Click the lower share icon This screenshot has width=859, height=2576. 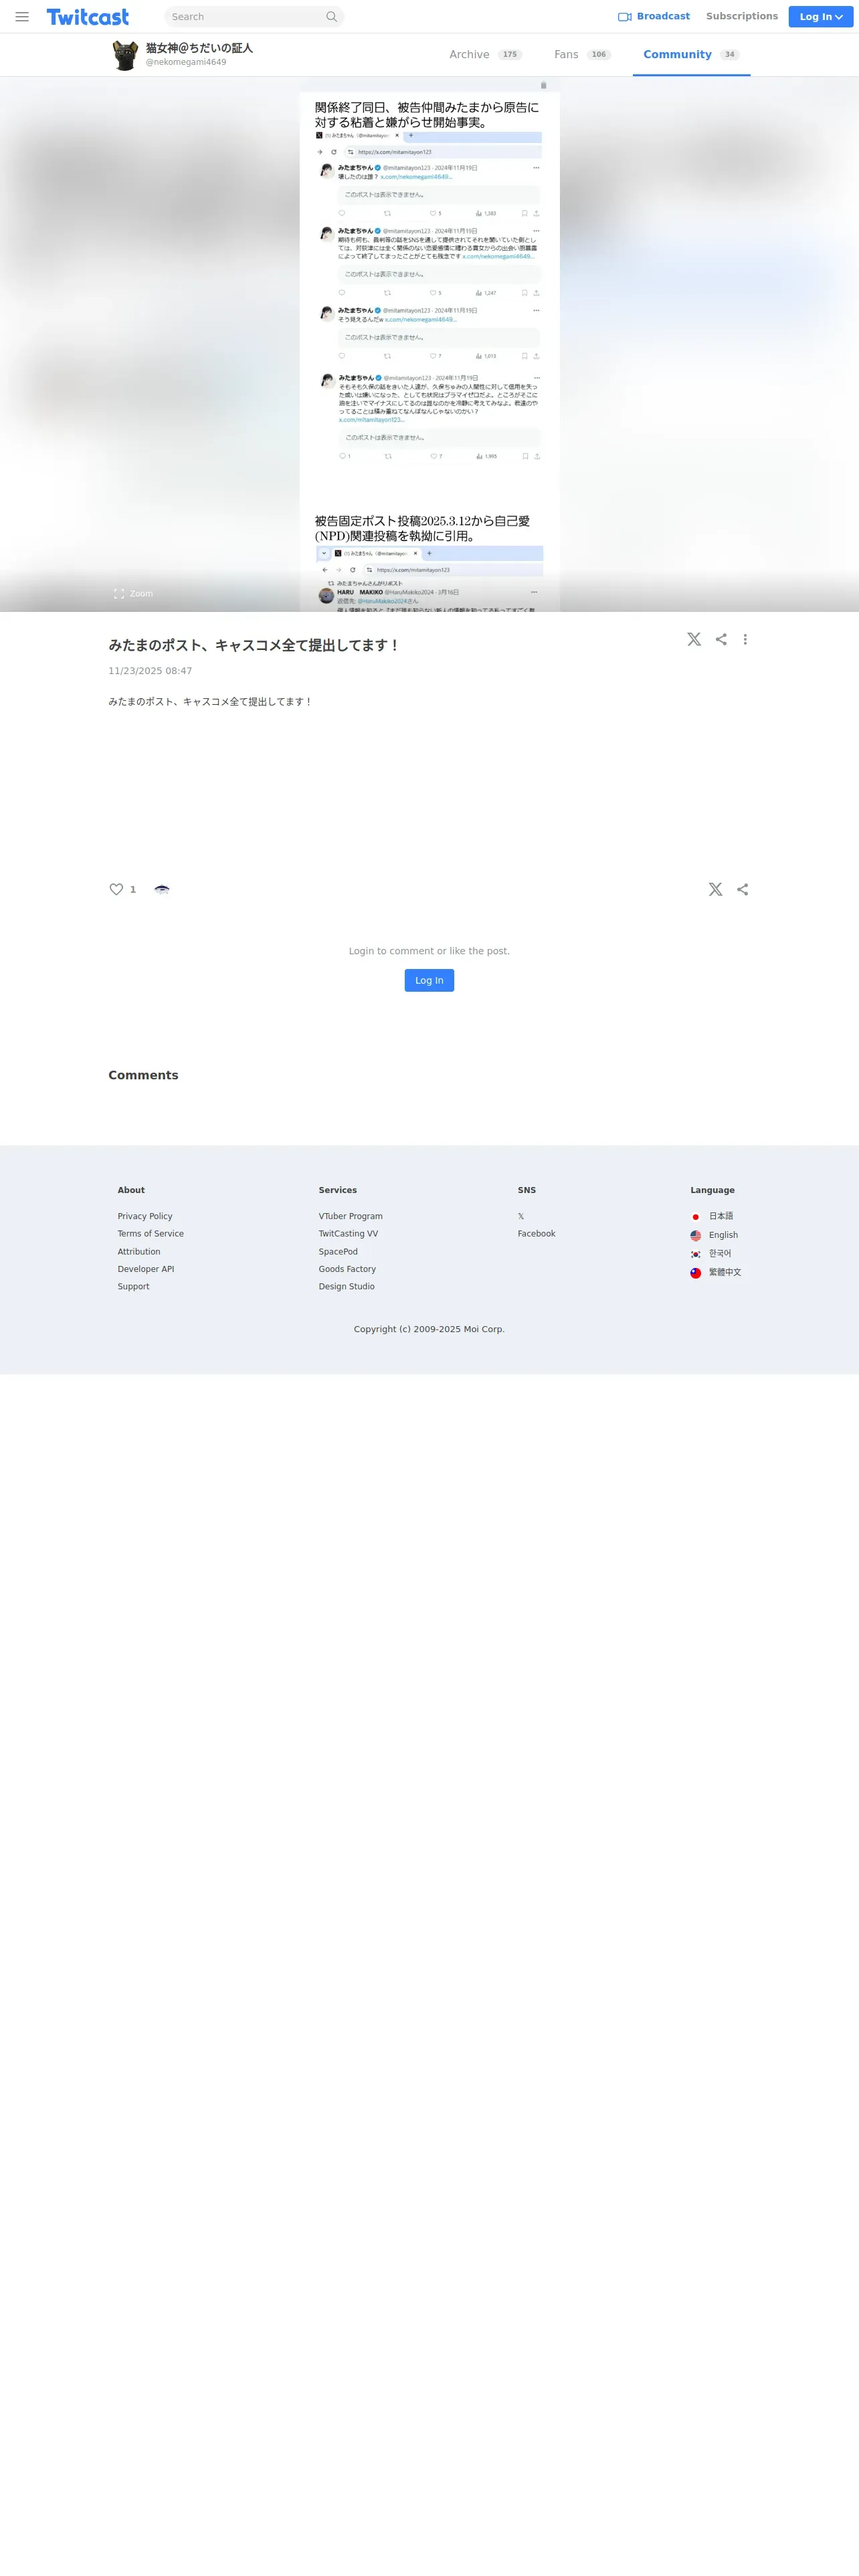click(742, 889)
